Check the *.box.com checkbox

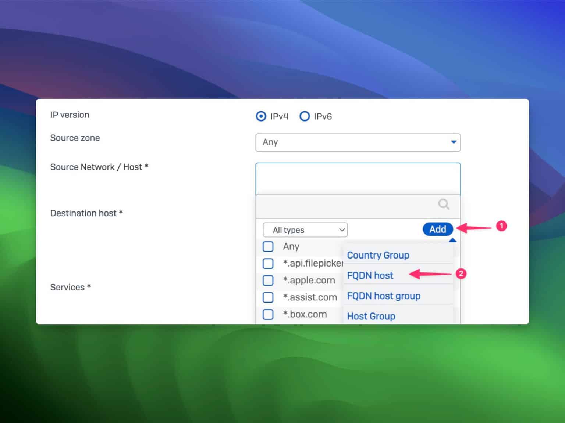click(268, 314)
